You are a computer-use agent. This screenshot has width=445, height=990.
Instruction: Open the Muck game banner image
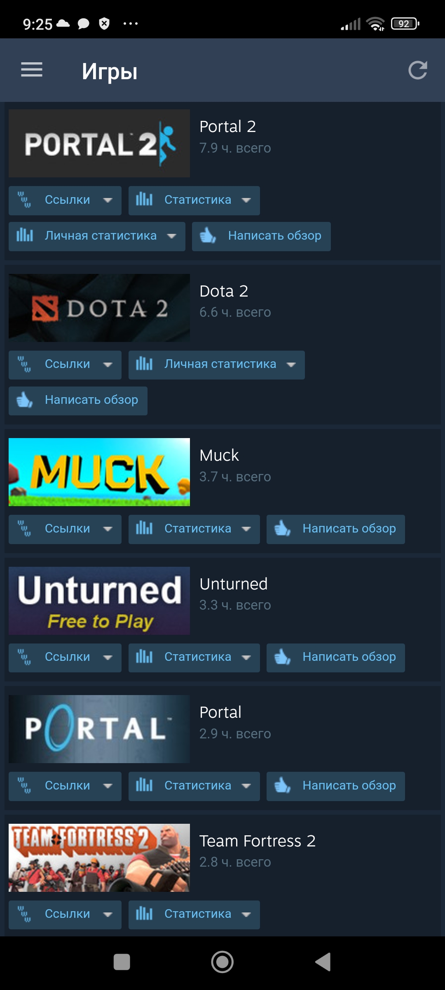point(99,472)
